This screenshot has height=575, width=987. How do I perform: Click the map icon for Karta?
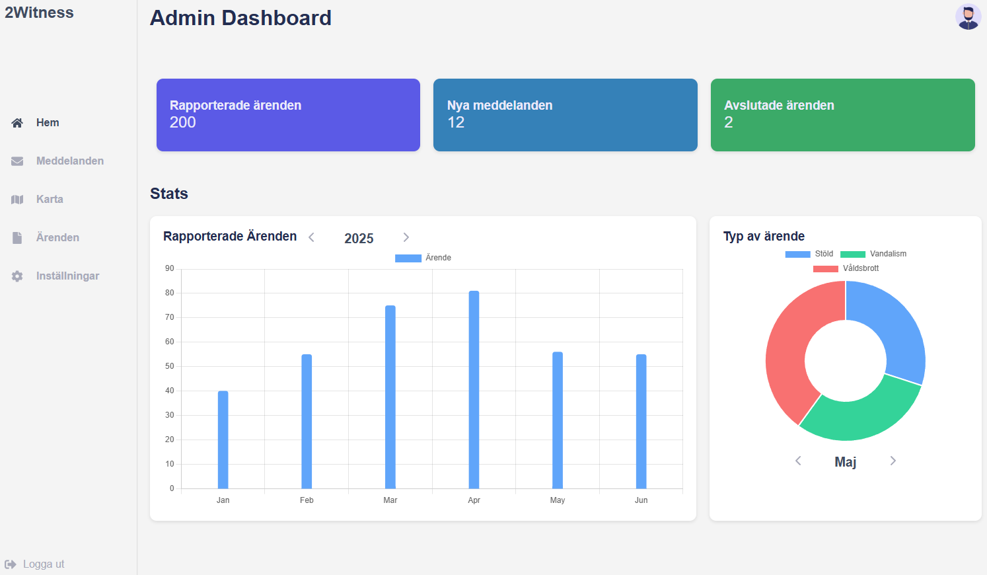click(x=17, y=200)
